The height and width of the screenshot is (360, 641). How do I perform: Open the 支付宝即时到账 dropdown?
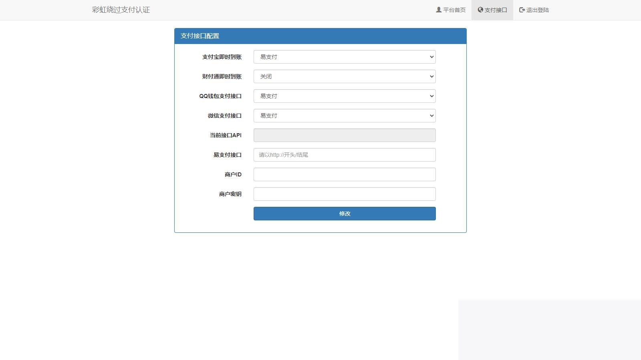point(344,56)
